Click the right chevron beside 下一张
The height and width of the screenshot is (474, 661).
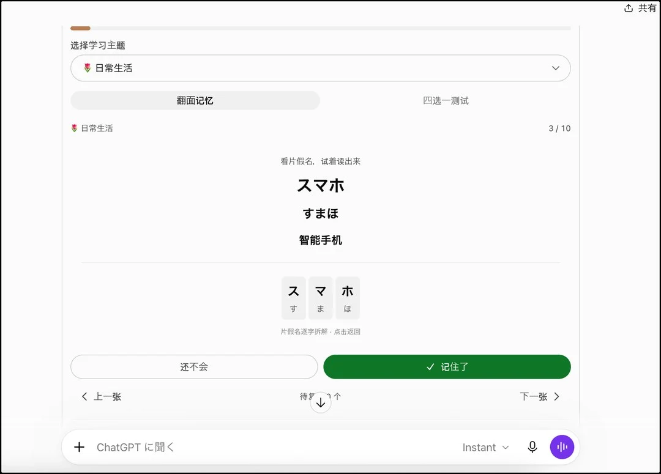[556, 396]
